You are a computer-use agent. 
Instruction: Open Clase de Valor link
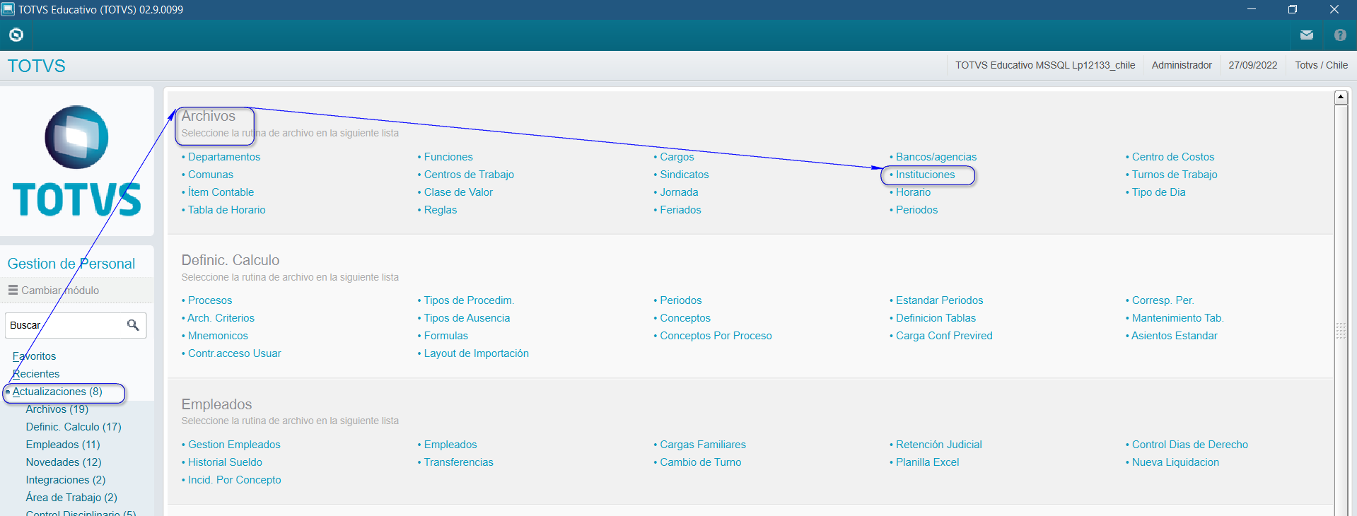pyautogui.click(x=458, y=192)
